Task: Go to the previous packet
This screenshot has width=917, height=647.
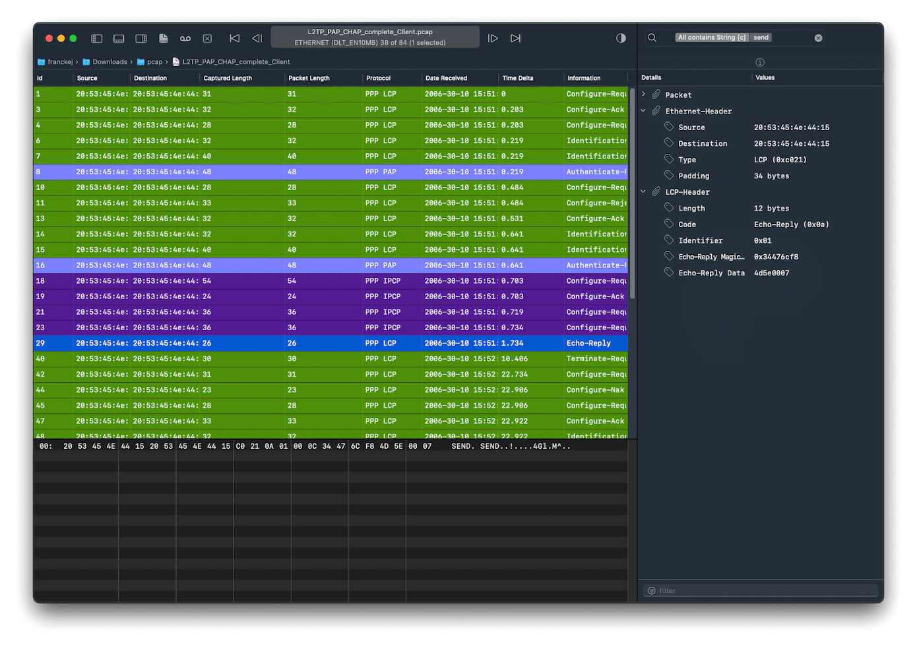Action: 257,38
